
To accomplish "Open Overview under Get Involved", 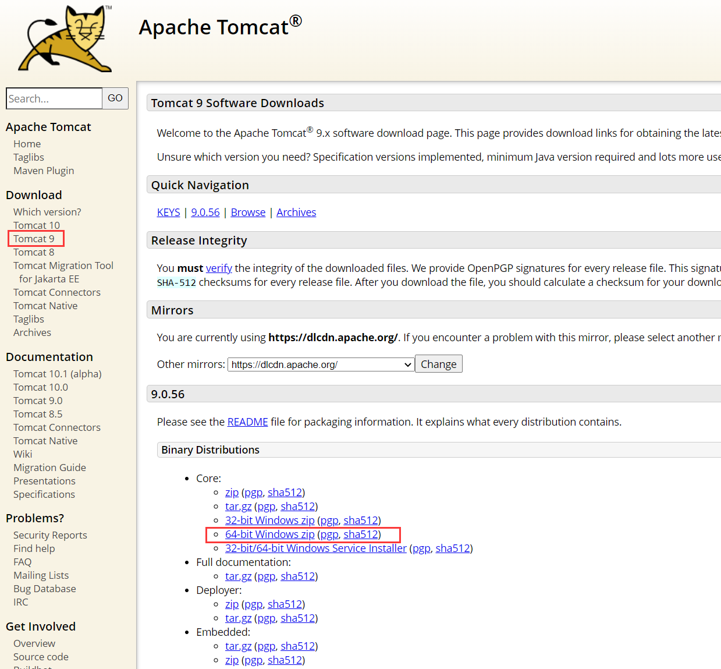I will tap(34, 643).
